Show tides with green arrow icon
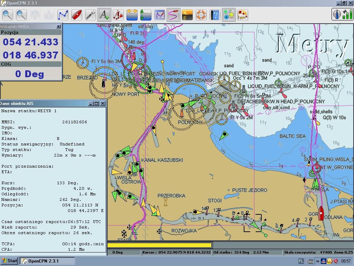 (x=146, y=15)
